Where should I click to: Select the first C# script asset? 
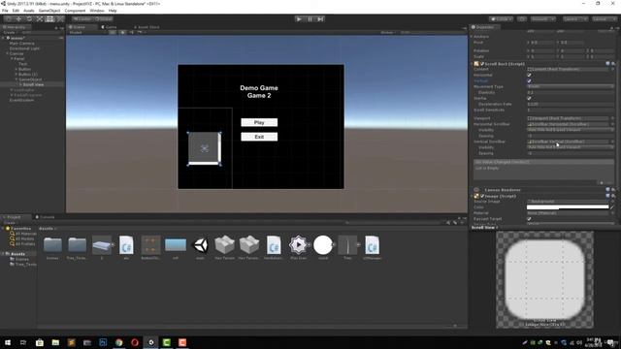(126, 245)
